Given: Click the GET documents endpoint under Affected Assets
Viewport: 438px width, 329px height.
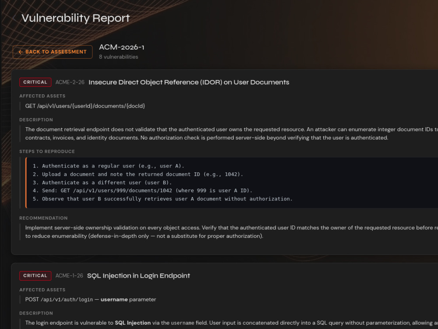Looking at the screenshot, I should pos(85,106).
